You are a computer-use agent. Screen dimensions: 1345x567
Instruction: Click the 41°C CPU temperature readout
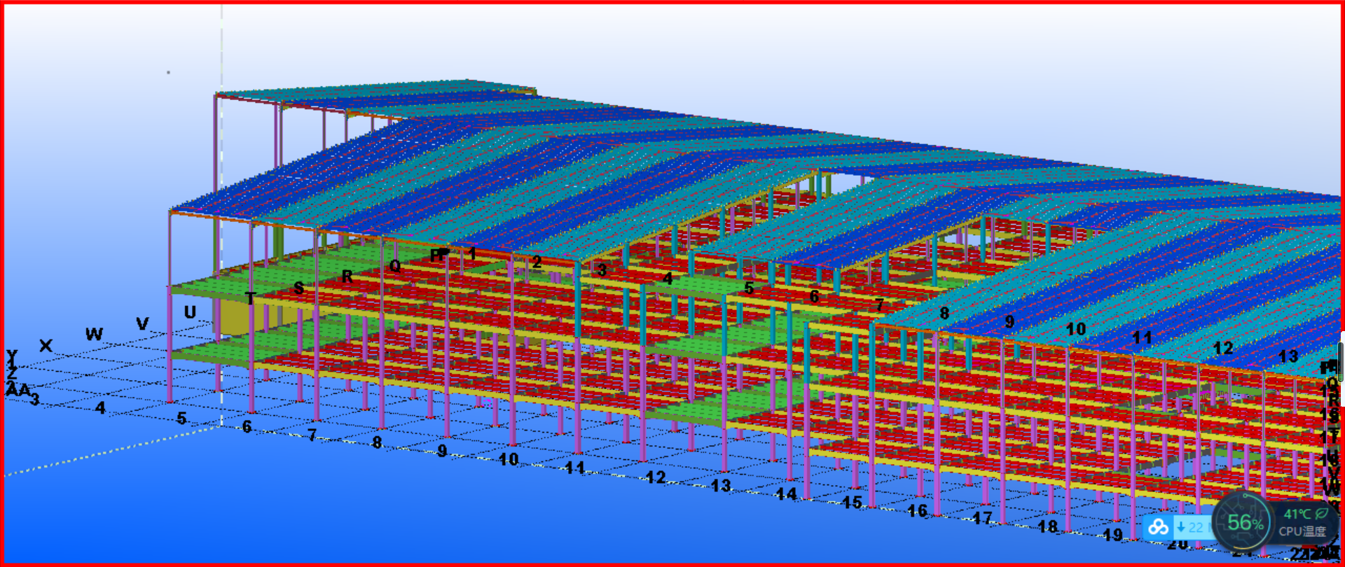[1297, 514]
